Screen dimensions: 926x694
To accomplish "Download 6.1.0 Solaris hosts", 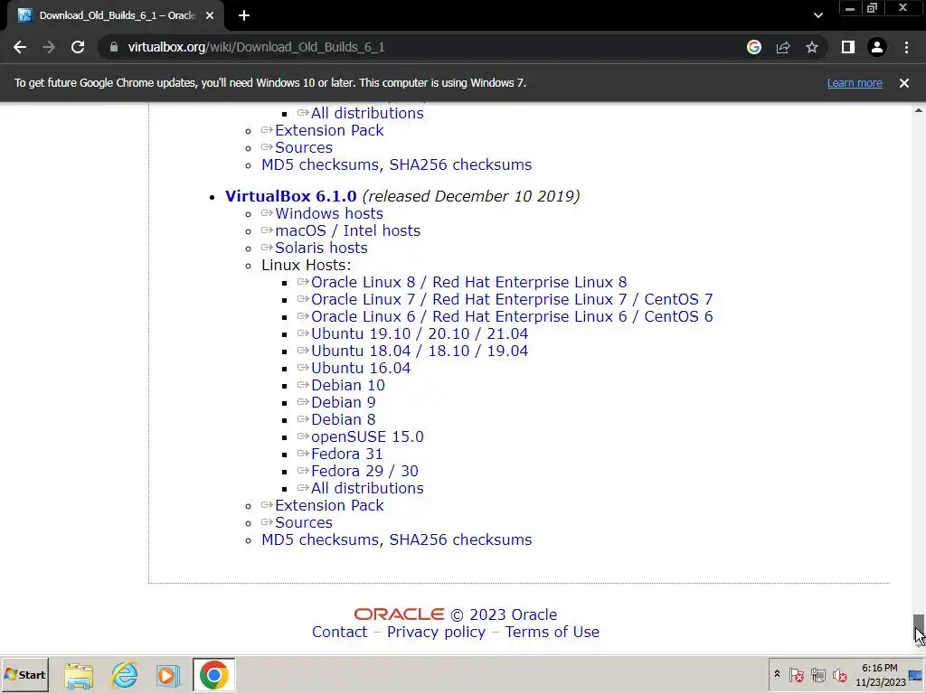I will (321, 248).
